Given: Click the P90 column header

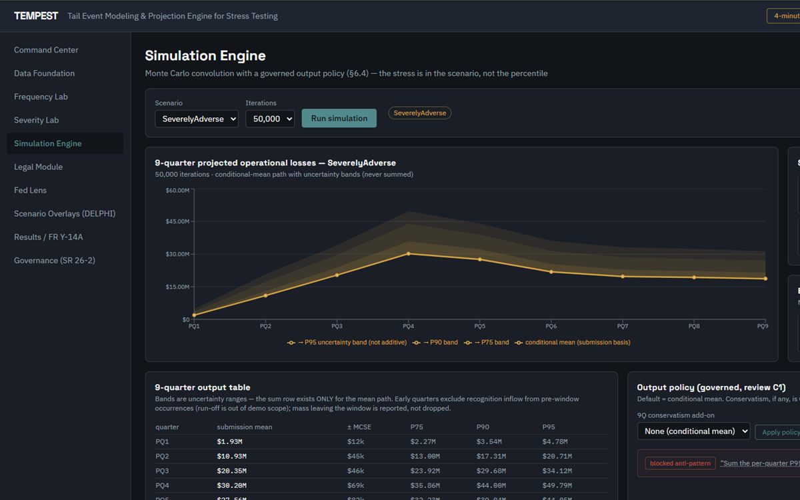Looking at the screenshot, I should [x=483, y=427].
